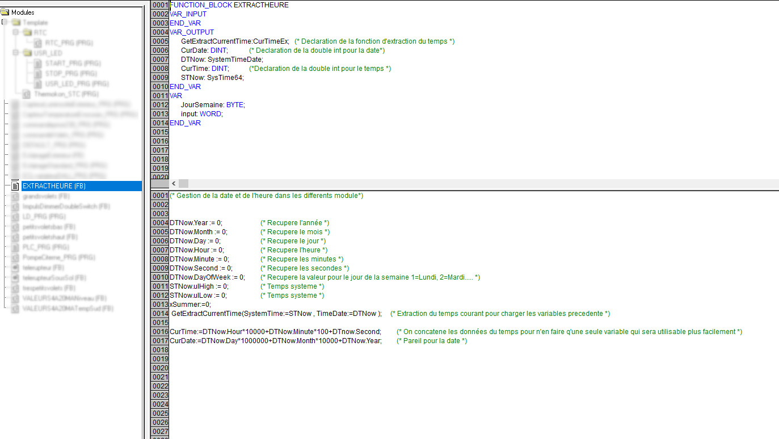Select VALEURS4A20MATempSud (FB) in the tree
This screenshot has height=439, width=779.
(x=68, y=308)
